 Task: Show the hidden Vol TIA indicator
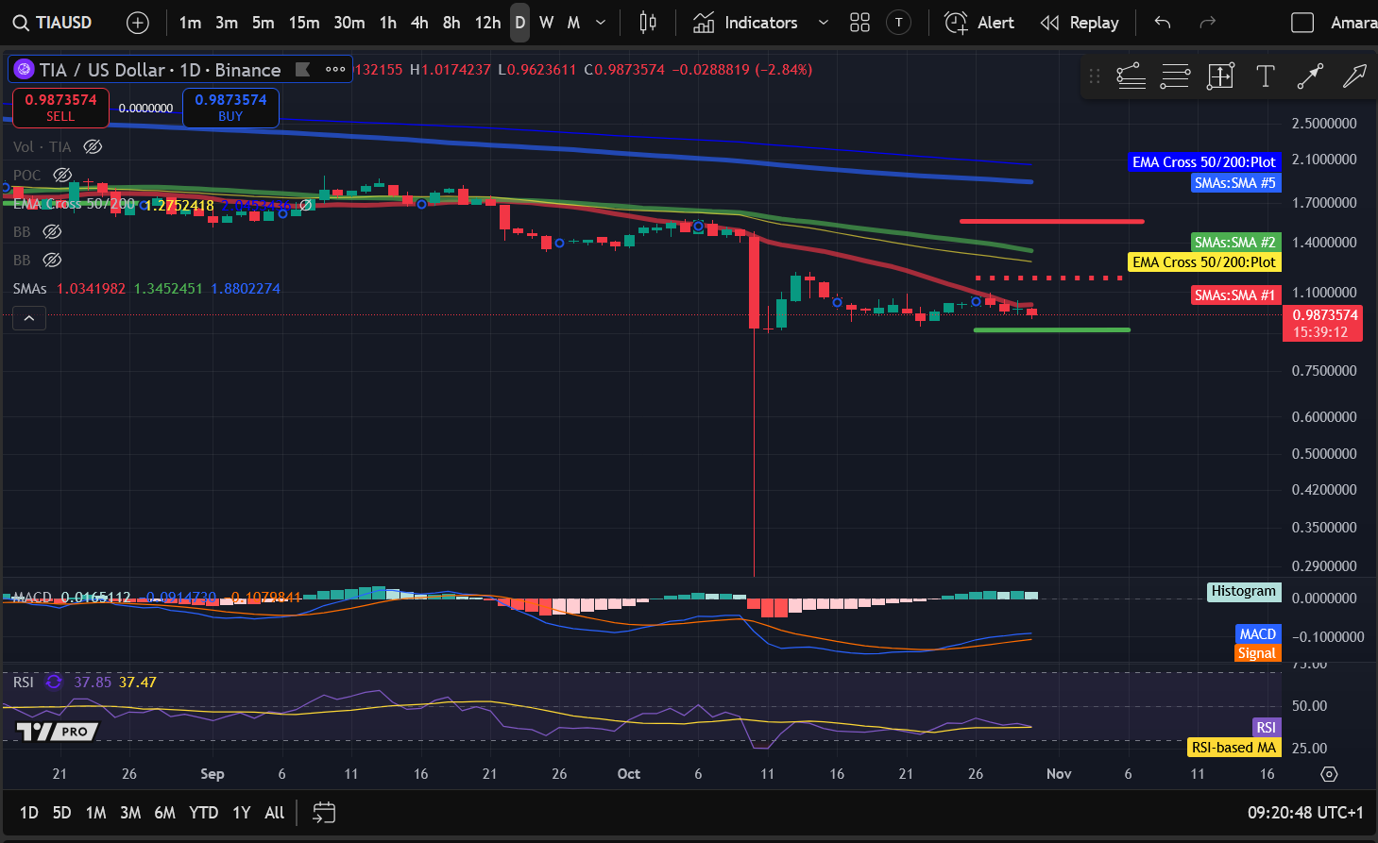click(93, 146)
